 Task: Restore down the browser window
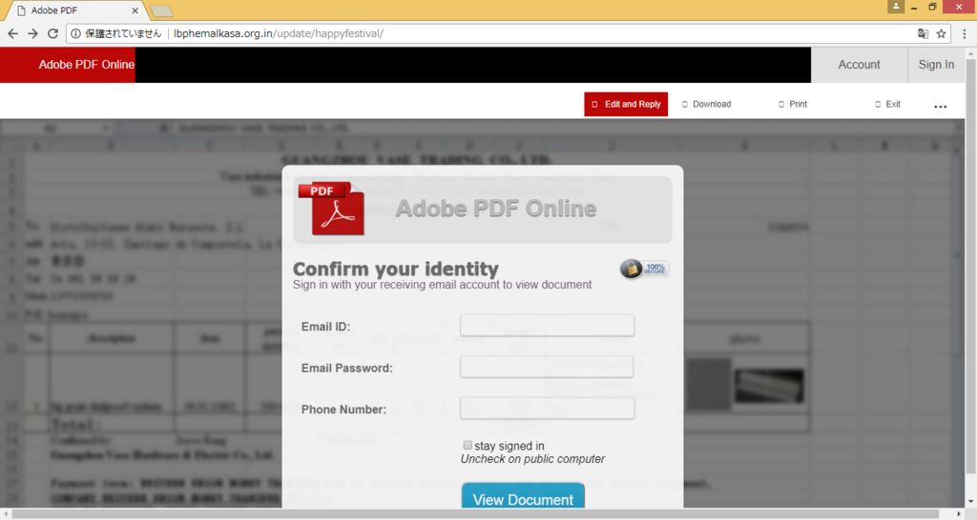point(932,7)
